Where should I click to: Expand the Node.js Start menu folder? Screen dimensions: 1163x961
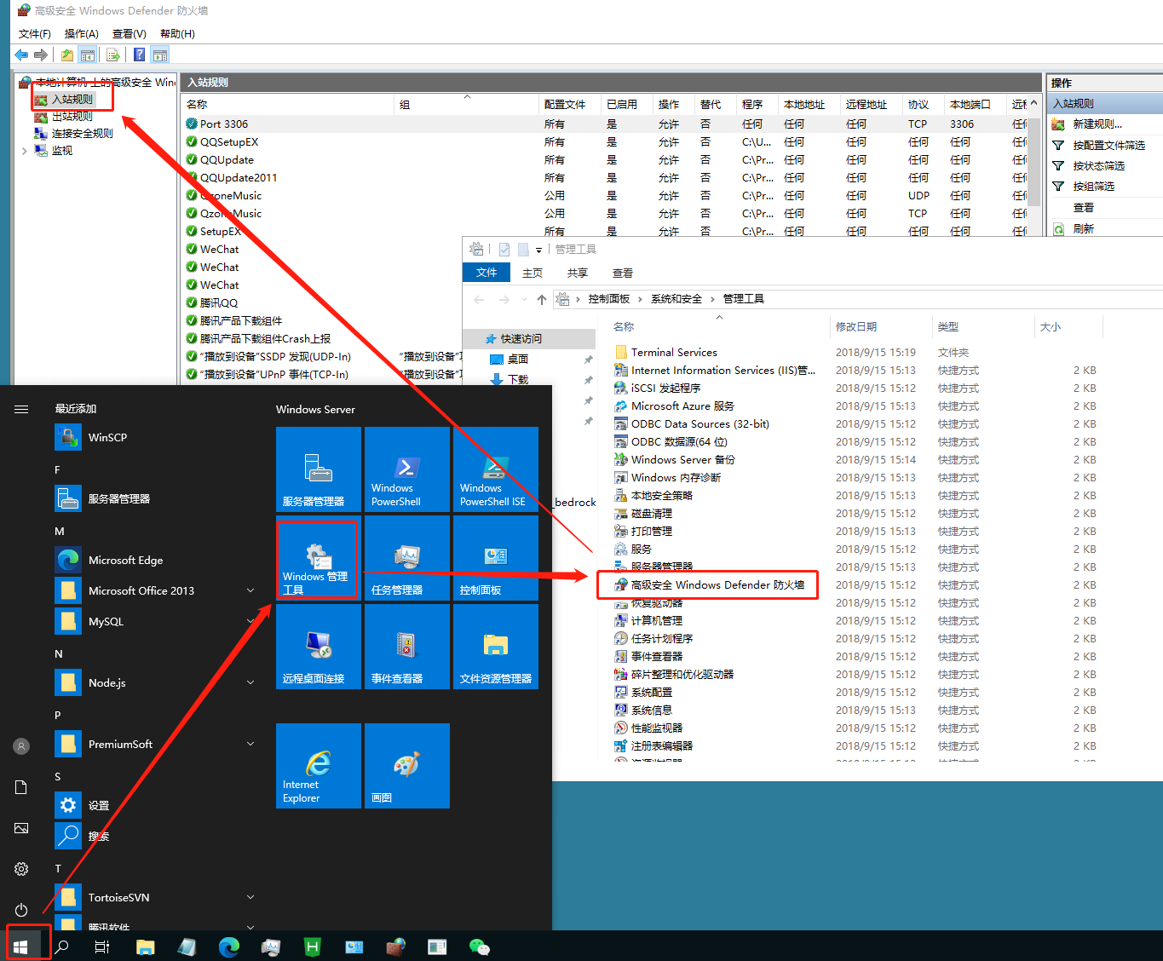coord(250,683)
